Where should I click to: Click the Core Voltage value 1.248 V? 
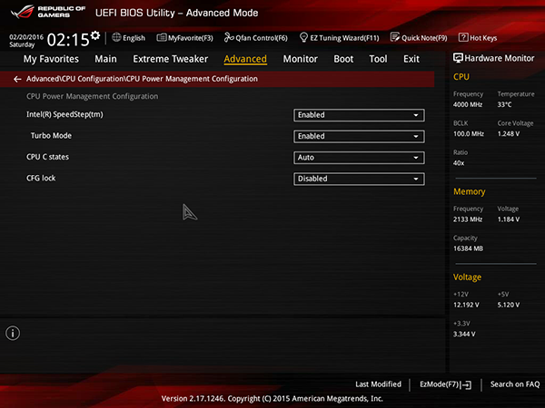click(509, 133)
